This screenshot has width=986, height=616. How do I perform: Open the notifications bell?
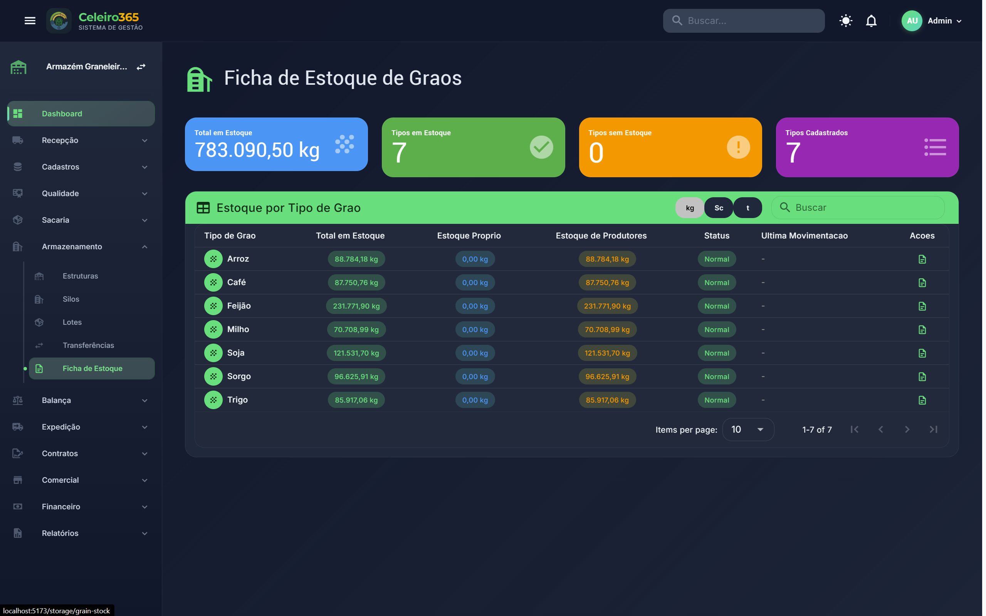point(871,20)
